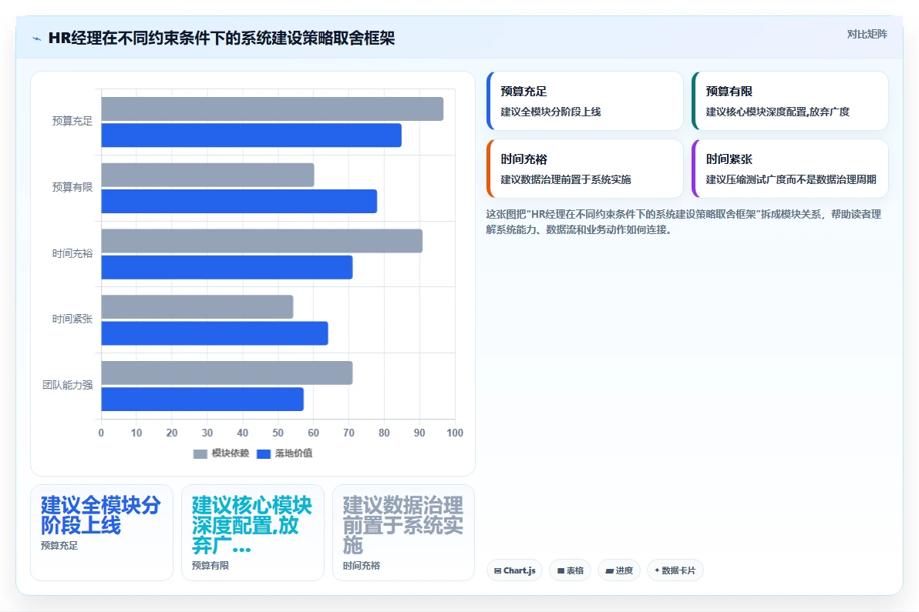
Task: Open the 建议核心模块深度配置 data card
Action: pos(253,533)
